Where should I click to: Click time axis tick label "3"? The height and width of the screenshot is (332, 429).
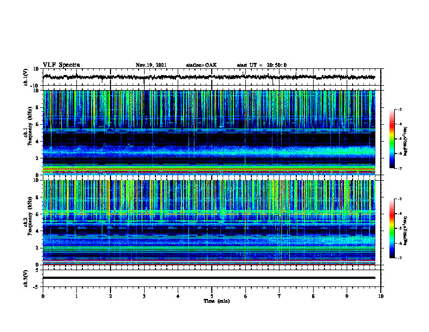[144, 296]
